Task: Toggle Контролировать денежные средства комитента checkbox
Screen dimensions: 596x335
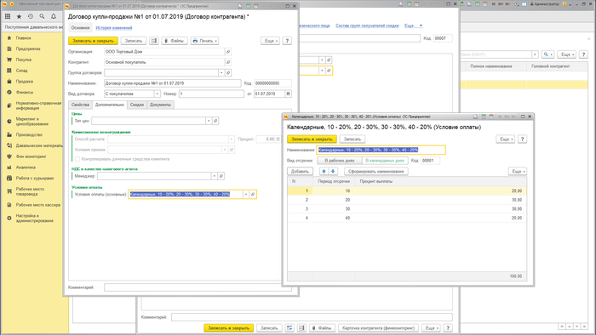Action: point(77,159)
